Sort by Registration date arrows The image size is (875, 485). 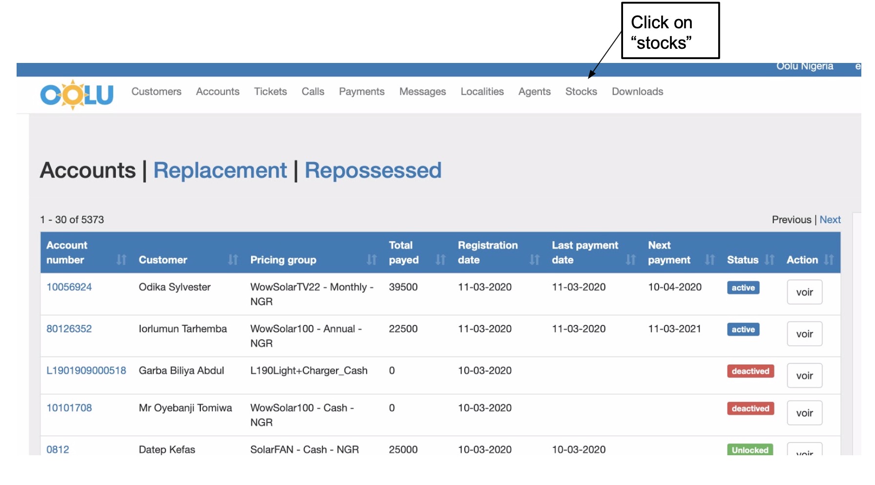[x=535, y=260]
